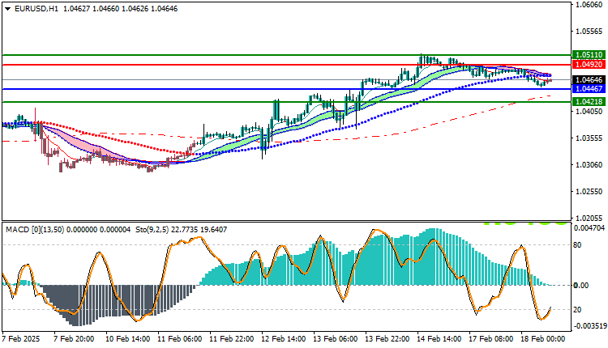The width and height of the screenshot is (608, 348).
Task: Click the black 1.04646 current price label
Action: (589, 80)
